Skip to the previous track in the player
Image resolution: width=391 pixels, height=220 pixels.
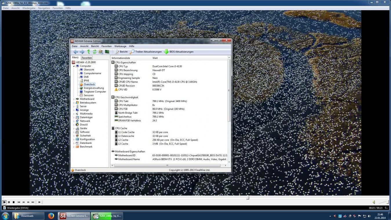pyautogui.click(x=19, y=202)
